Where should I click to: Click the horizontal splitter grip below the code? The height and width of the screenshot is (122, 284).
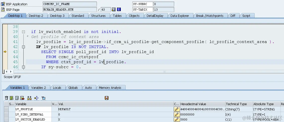(x=164, y=72)
